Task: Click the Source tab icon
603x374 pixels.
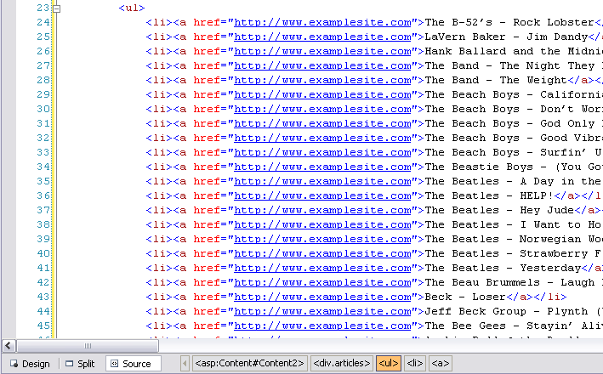Action: [114, 363]
